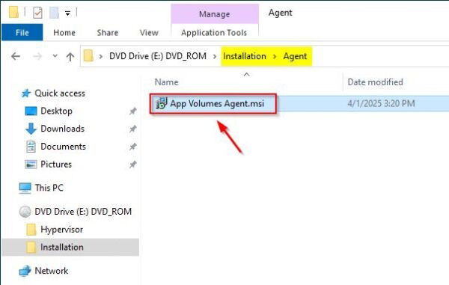The width and height of the screenshot is (449, 285).
Task: Open Downloads in the navigation pane
Action: pyautogui.click(x=62, y=129)
